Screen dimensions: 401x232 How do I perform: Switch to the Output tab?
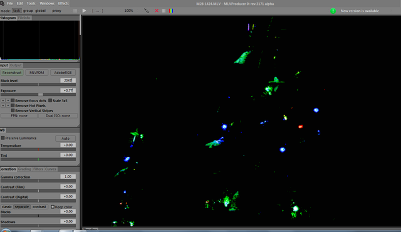[16, 65]
